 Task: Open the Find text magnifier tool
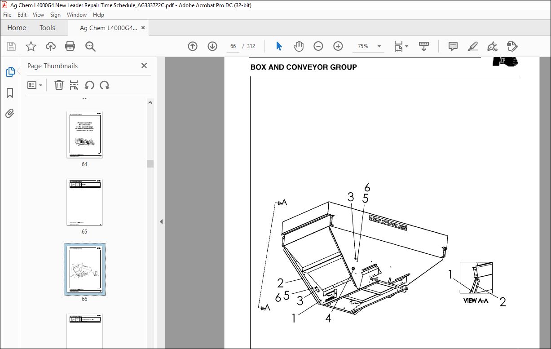click(x=90, y=46)
